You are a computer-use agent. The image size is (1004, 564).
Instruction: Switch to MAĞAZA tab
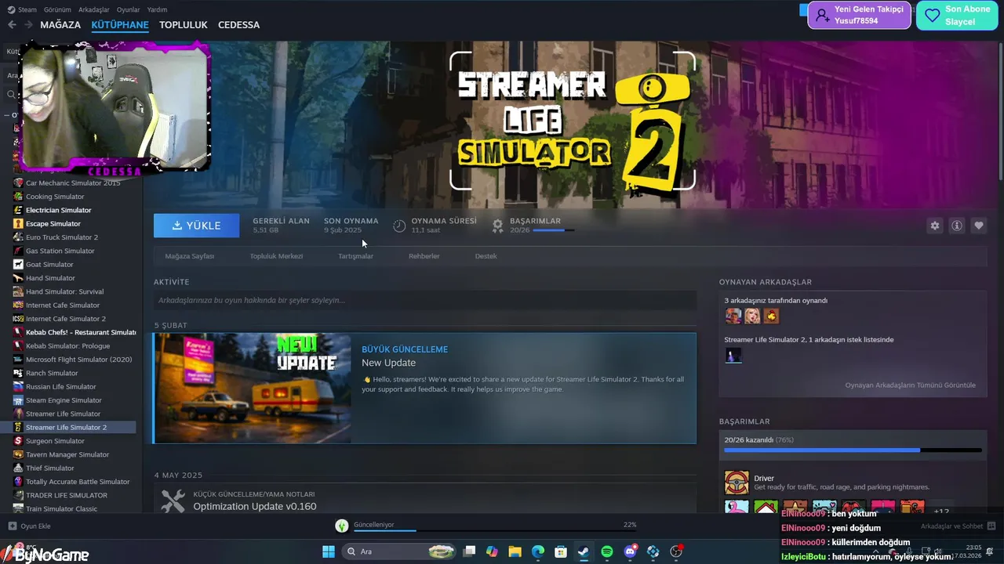click(60, 25)
